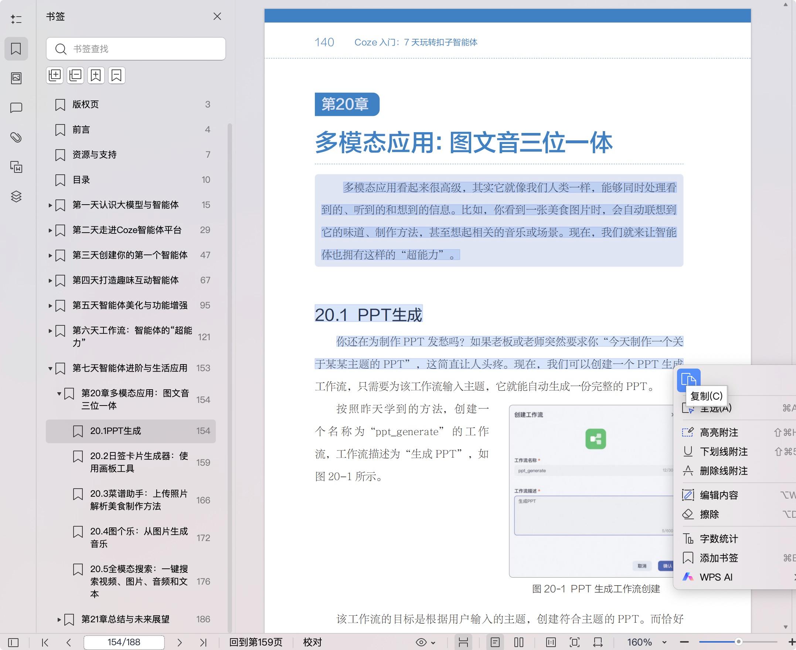Expand 第五天智能体美化与功能增强 bookmark
The image size is (796, 650).
coord(50,305)
